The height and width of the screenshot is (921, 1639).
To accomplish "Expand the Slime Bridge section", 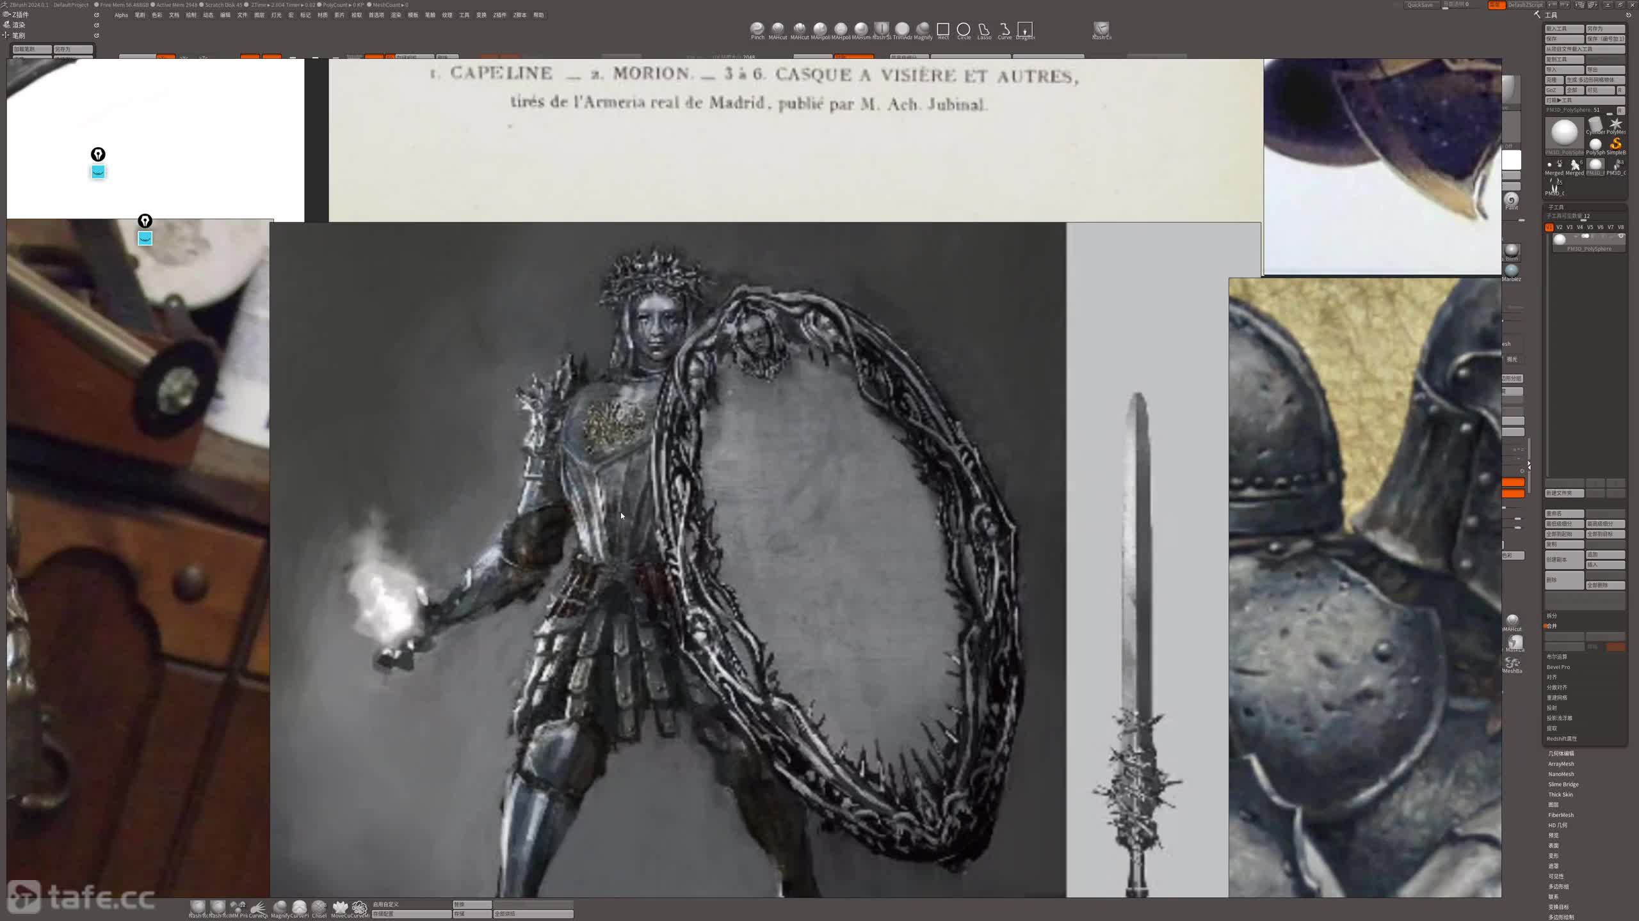I will click(1563, 784).
